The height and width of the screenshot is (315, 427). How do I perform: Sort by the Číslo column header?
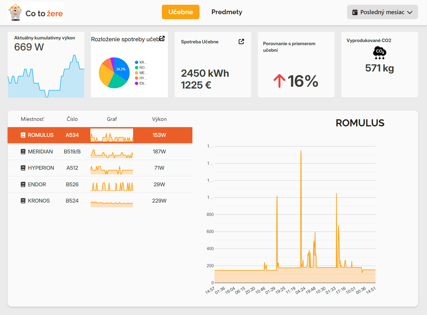72,119
